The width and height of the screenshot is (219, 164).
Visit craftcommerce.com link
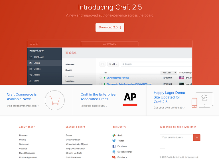(x=23, y=106)
